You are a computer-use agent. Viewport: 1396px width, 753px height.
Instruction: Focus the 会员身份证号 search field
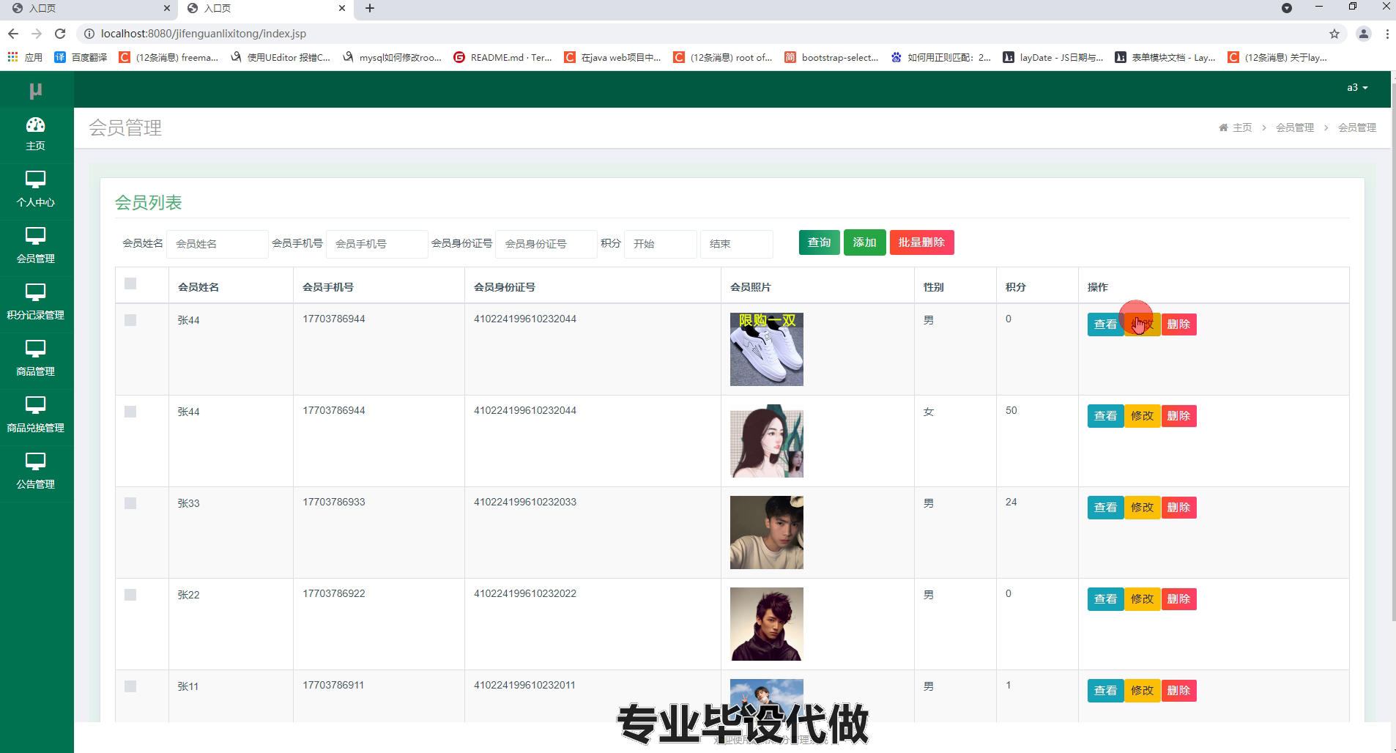pos(546,244)
